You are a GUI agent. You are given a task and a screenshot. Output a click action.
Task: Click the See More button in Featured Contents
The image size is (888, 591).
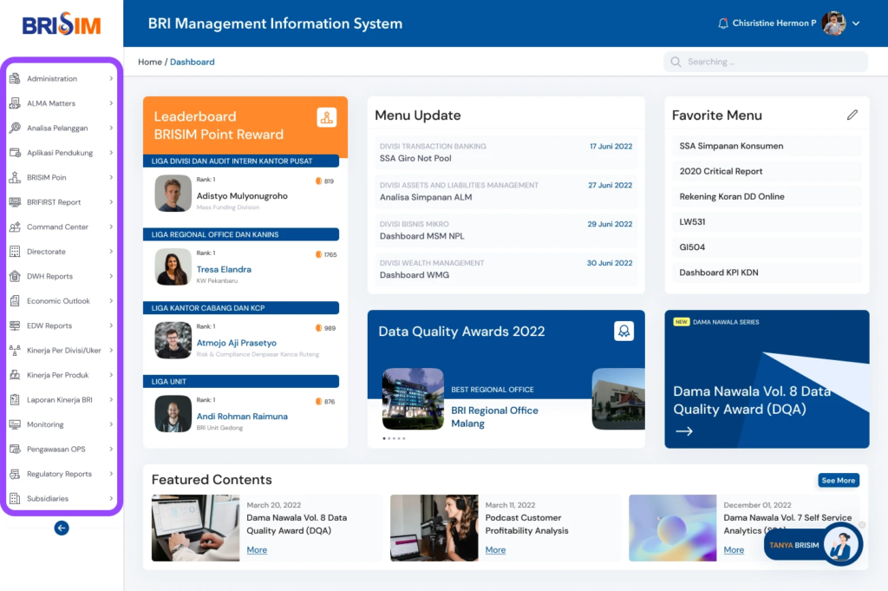pyautogui.click(x=838, y=479)
